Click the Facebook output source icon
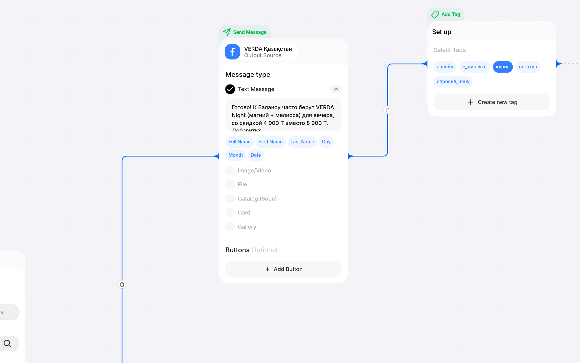This screenshot has height=363, width=580. (x=232, y=52)
